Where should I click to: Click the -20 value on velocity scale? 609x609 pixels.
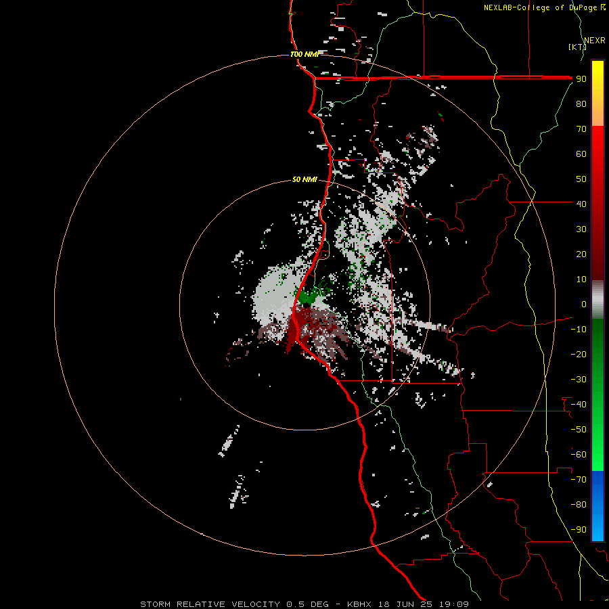pyautogui.click(x=579, y=354)
